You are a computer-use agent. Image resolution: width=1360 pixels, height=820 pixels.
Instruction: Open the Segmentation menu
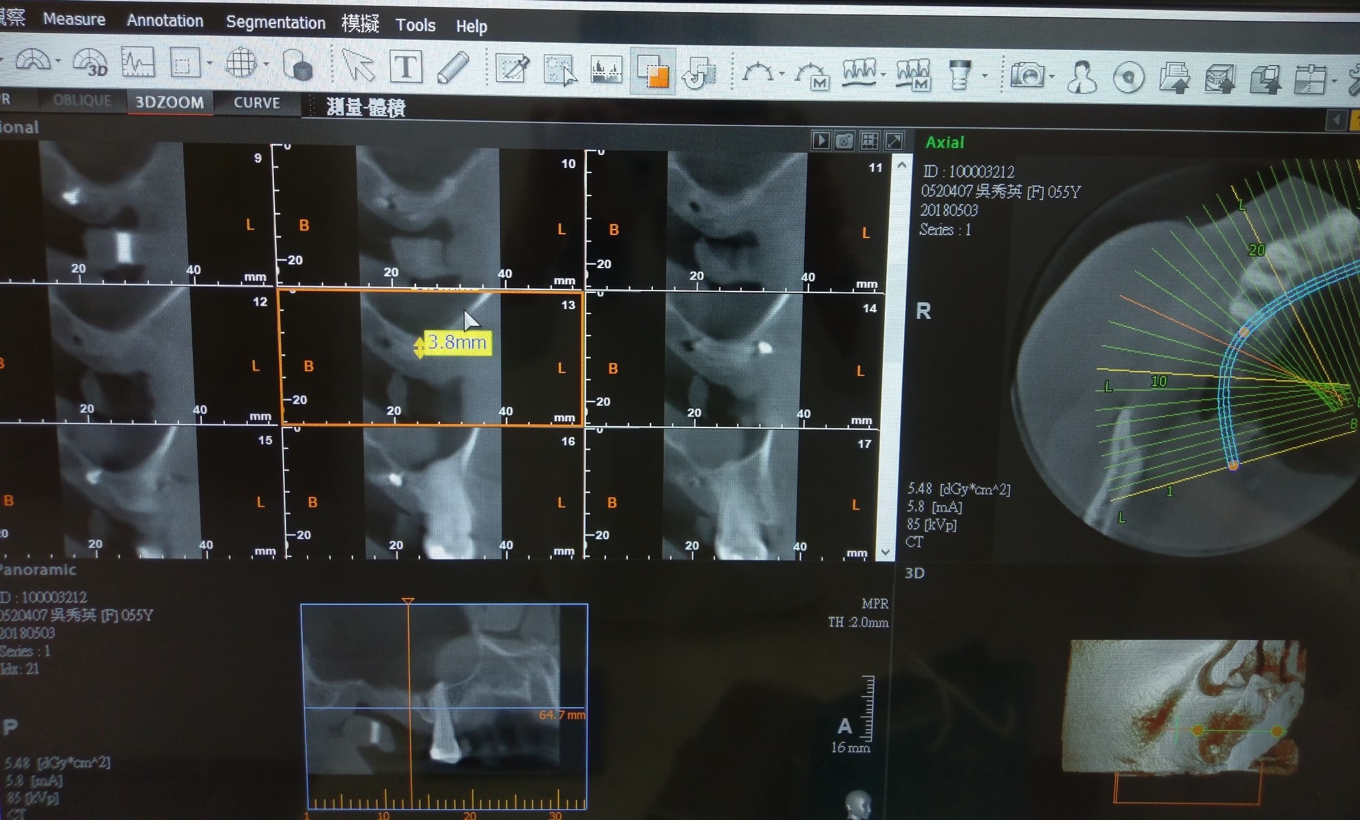(276, 22)
